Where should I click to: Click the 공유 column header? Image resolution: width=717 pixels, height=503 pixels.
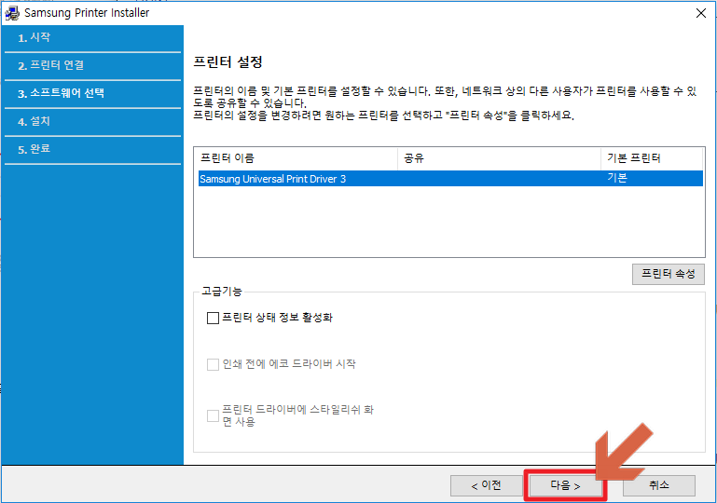tap(499, 158)
